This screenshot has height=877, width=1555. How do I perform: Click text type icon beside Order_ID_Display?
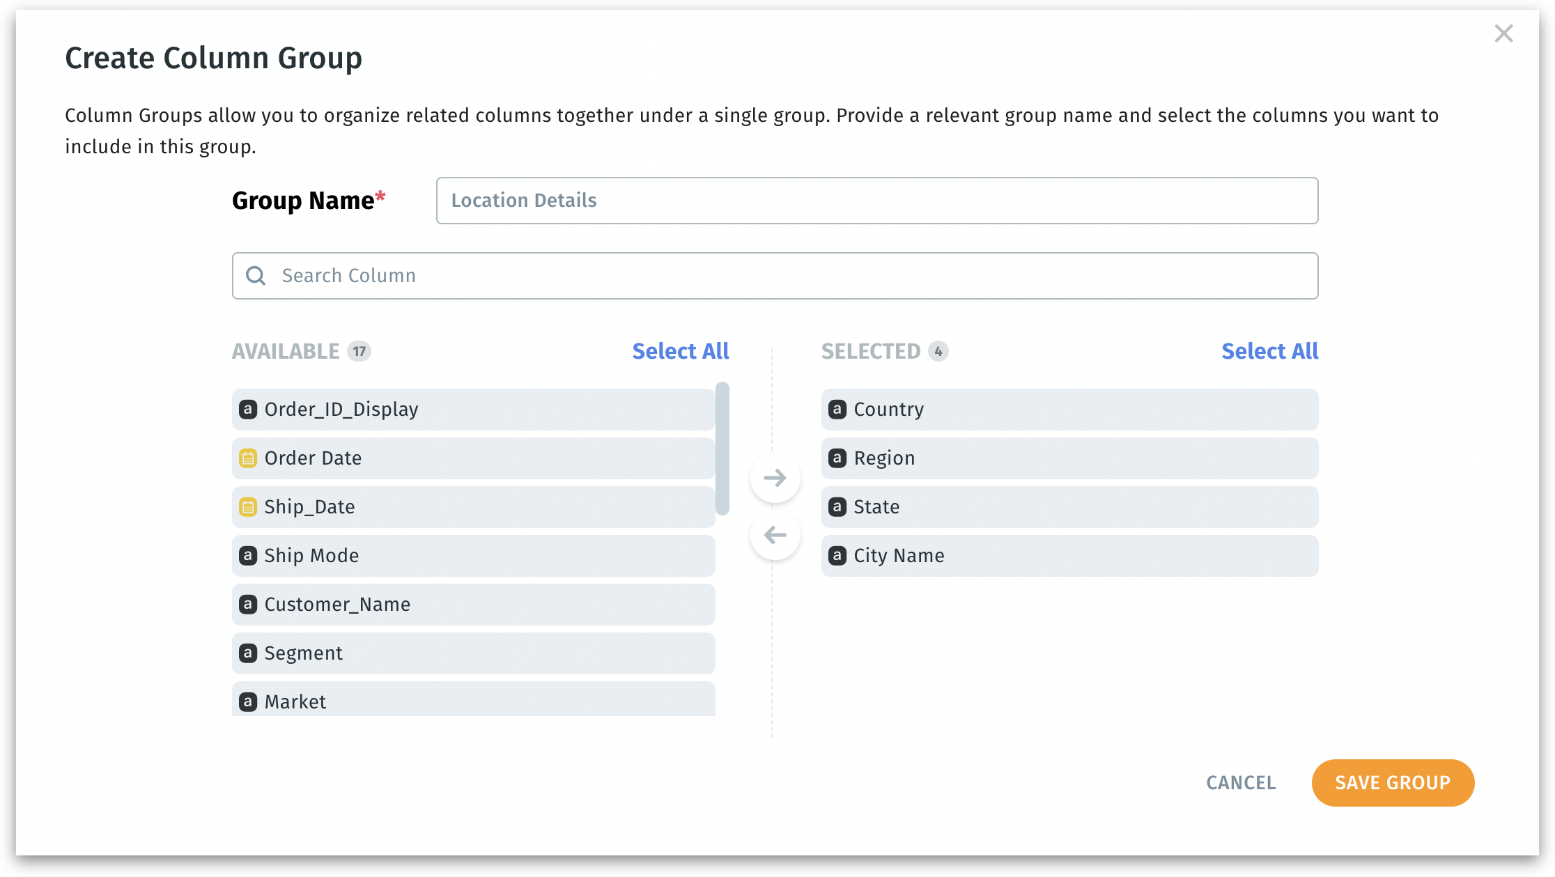coord(248,410)
